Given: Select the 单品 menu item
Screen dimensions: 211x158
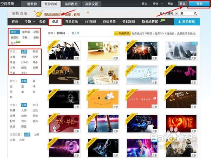Looking at the screenshot, I should (x=55, y=22).
